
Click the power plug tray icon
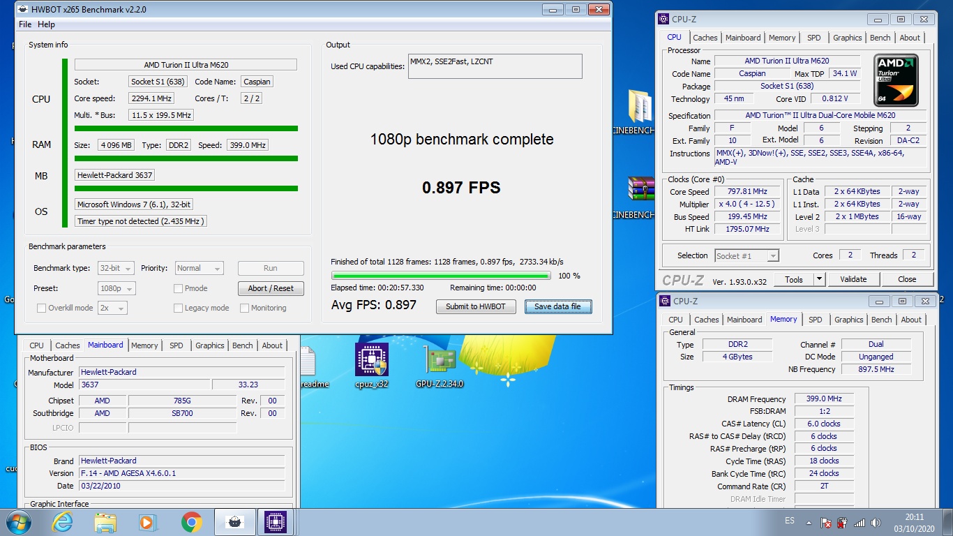pyautogui.click(x=843, y=522)
